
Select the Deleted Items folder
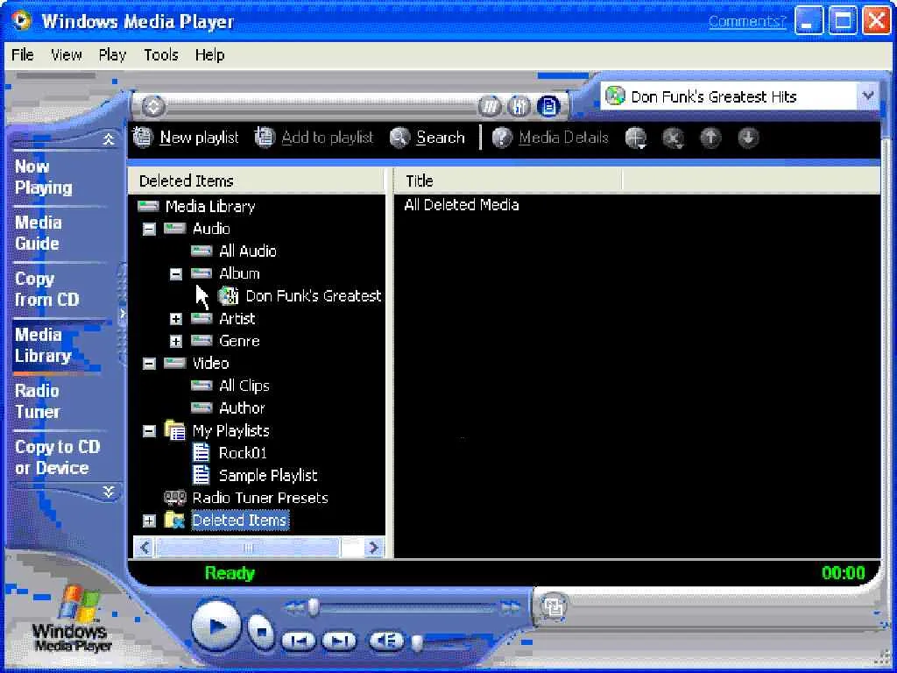click(x=239, y=521)
